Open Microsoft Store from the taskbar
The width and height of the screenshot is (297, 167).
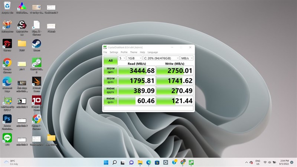[x=157, y=162]
